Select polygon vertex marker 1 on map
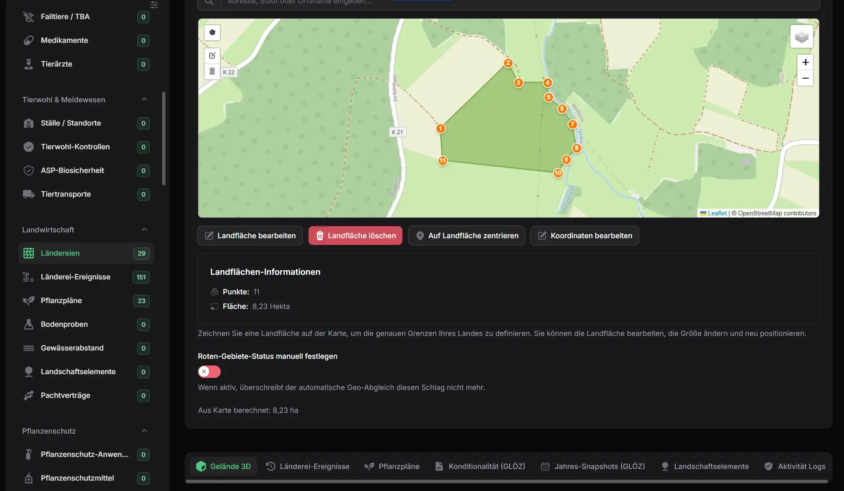This screenshot has width=844, height=491. point(440,128)
